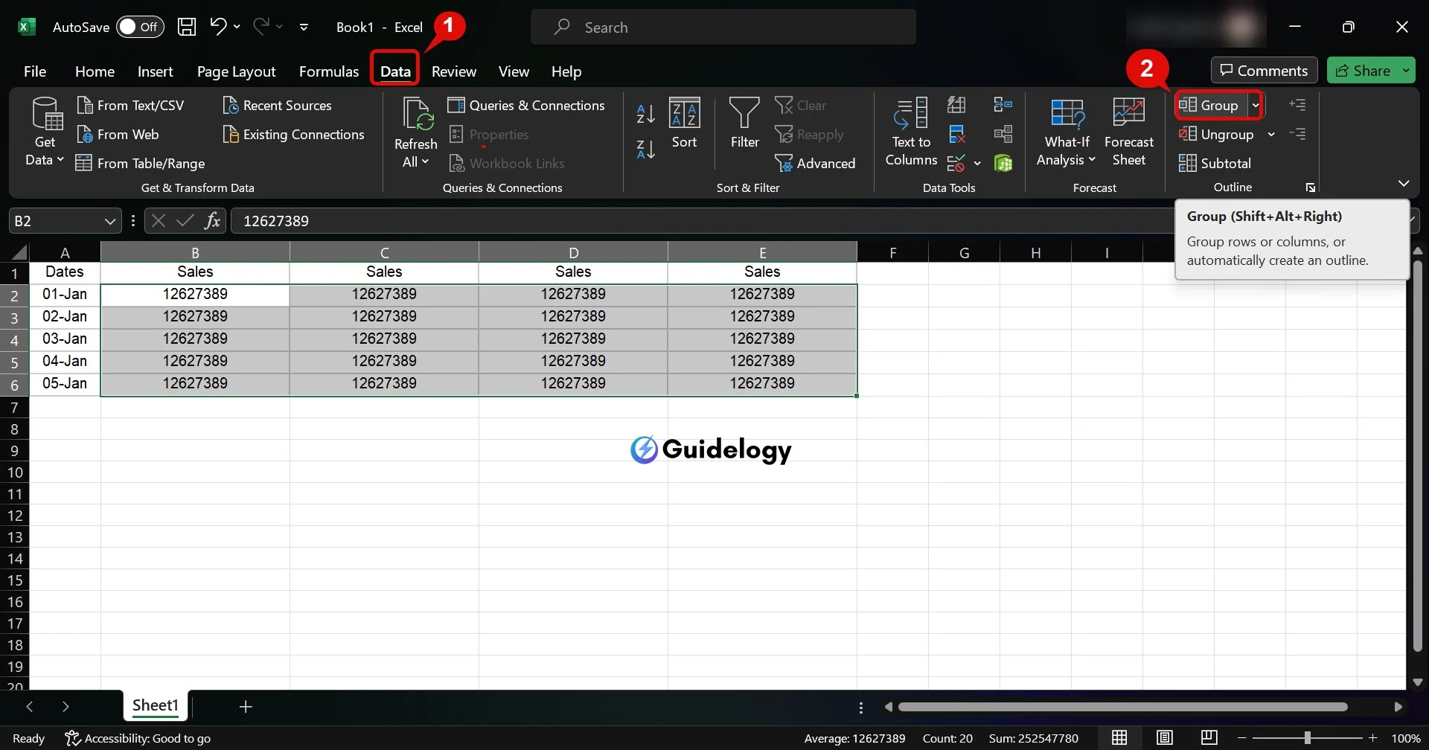Open the Share dropdown arrow
Image resolution: width=1429 pixels, height=750 pixels.
[x=1406, y=71]
